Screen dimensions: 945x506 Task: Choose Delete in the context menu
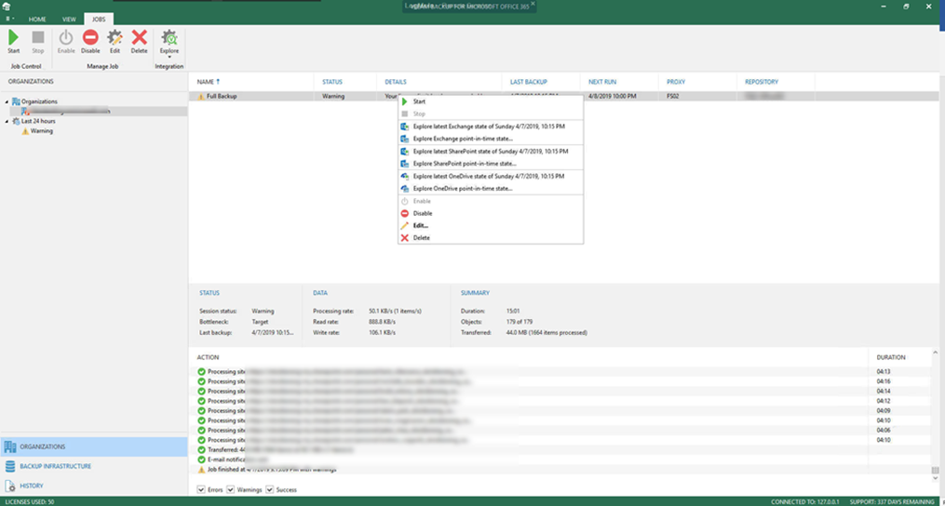coord(491,238)
